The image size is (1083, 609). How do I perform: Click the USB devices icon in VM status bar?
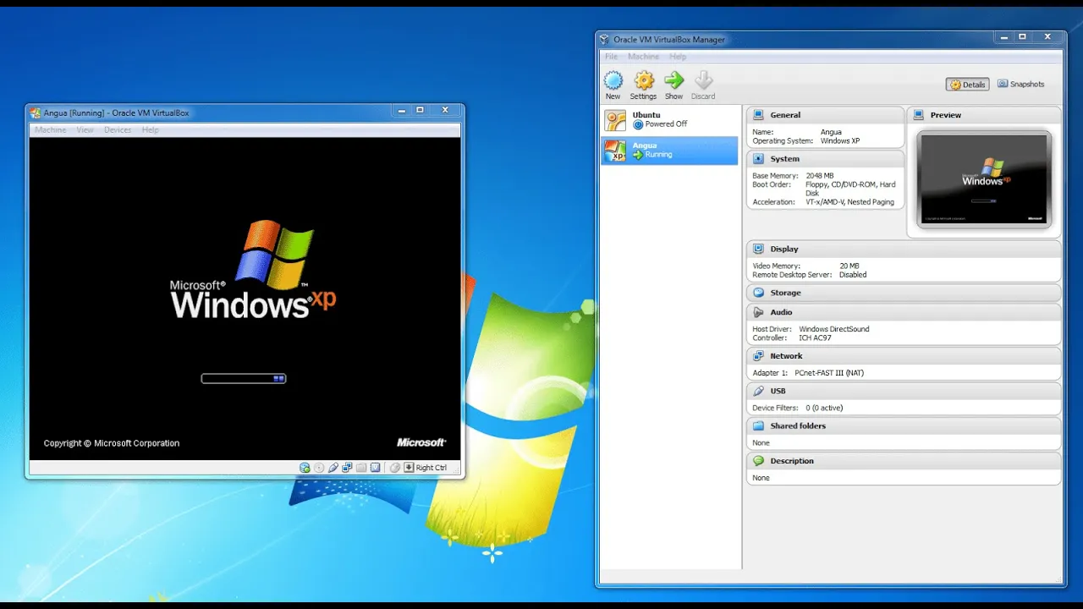click(x=333, y=468)
